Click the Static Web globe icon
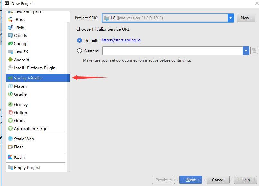The image size is (259, 186). point(10,139)
